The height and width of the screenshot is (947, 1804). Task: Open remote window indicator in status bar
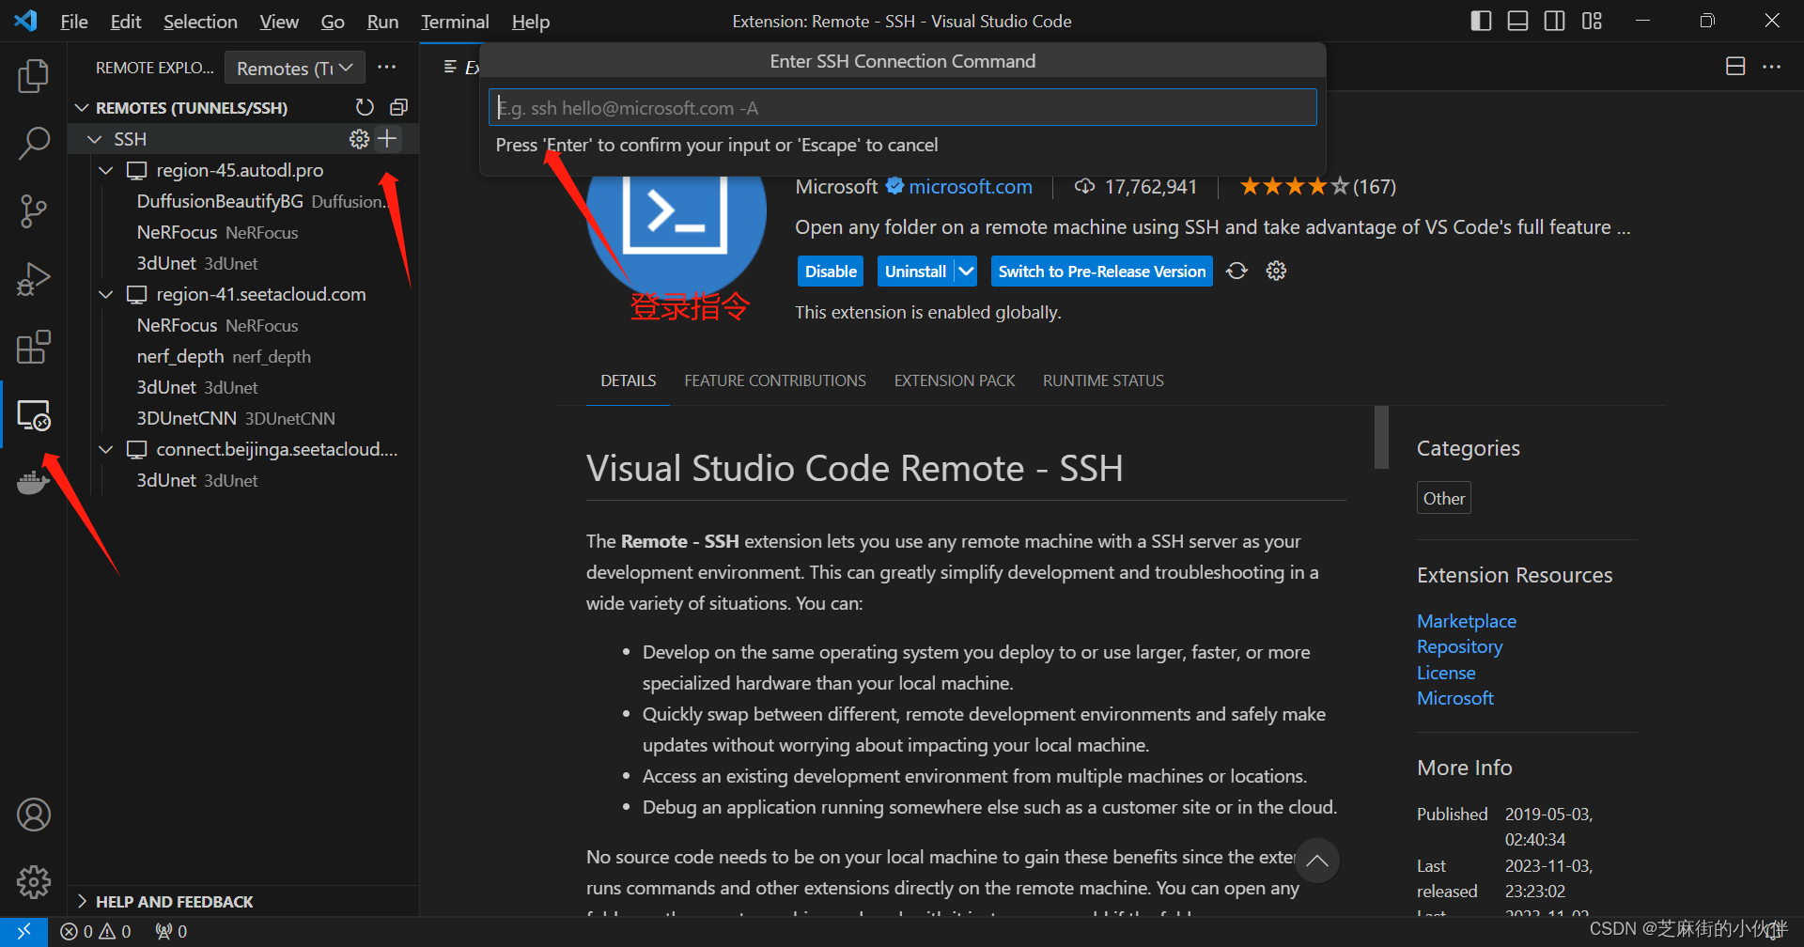(x=24, y=931)
